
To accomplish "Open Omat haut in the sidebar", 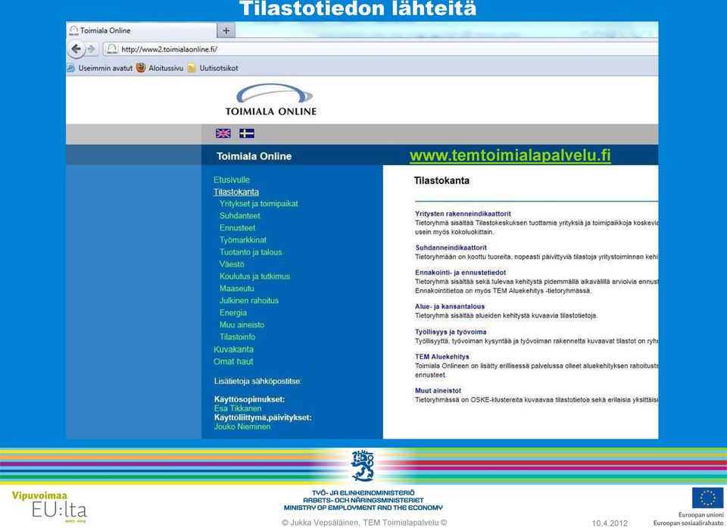I will 233,361.
